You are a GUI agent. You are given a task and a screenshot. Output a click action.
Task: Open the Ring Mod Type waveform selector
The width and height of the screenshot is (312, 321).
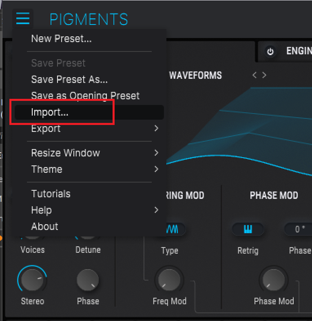click(175, 229)
